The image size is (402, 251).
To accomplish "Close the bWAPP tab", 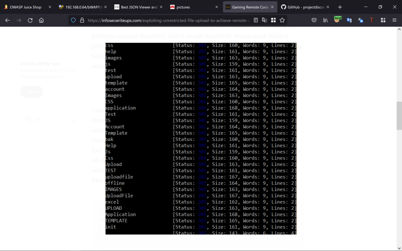I will point(106,7).
